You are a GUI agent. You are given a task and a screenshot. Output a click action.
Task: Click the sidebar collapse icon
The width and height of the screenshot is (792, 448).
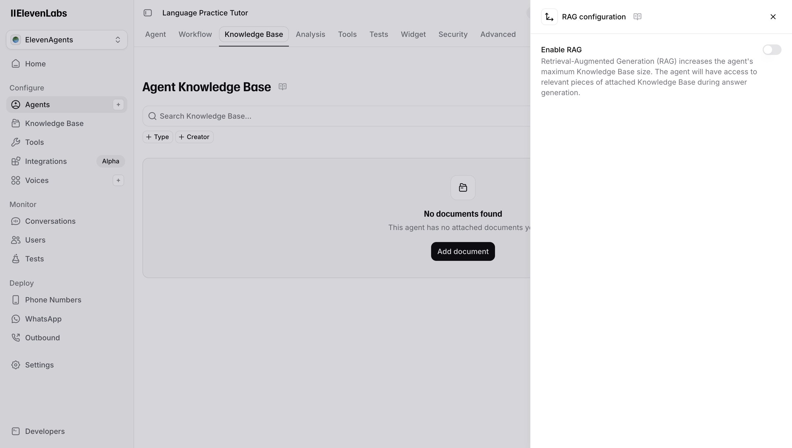pyautogui.click(x=148, y=13)
